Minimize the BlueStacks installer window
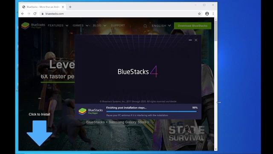 (190, 40)
